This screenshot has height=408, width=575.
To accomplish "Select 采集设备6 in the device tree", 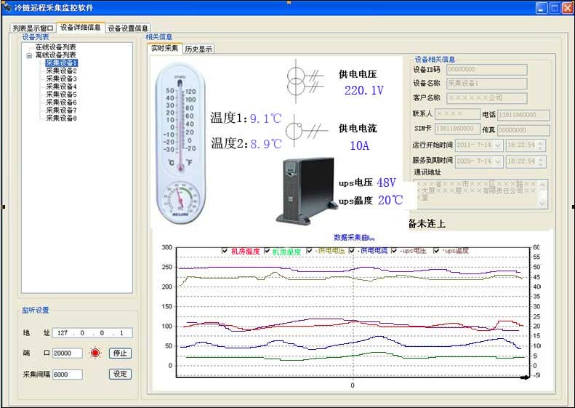I will tap(61, 103).
